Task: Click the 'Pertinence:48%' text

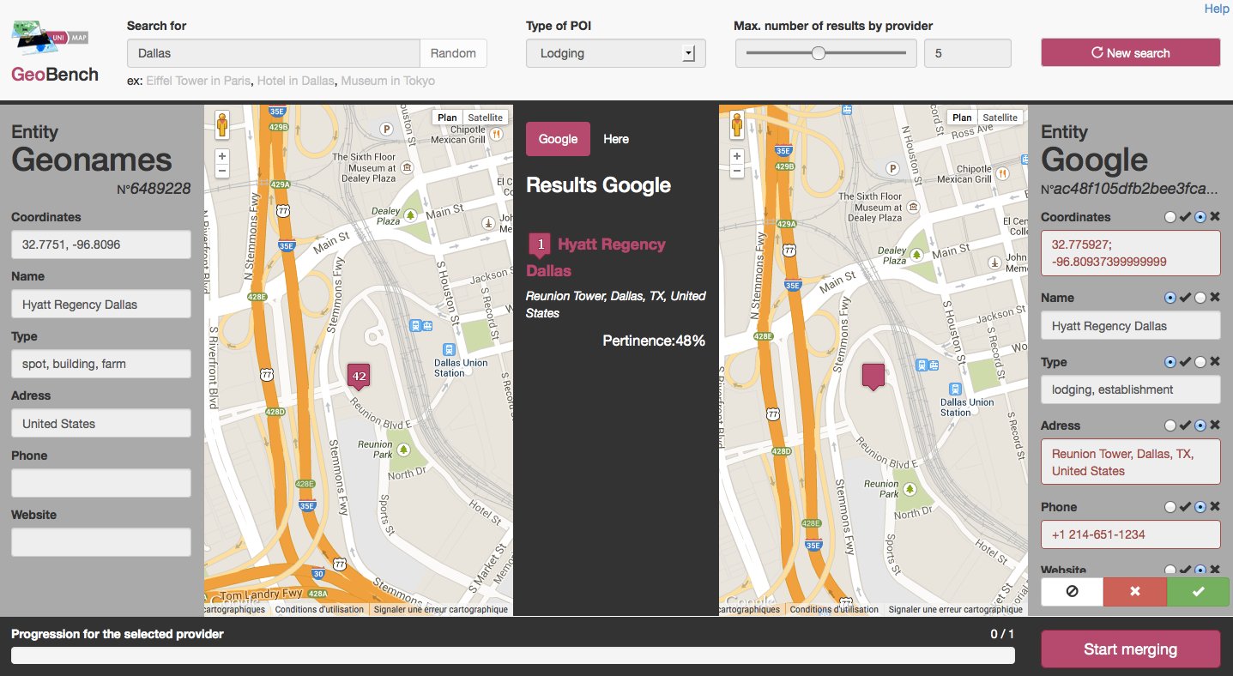Action: [x=654, y=341]
